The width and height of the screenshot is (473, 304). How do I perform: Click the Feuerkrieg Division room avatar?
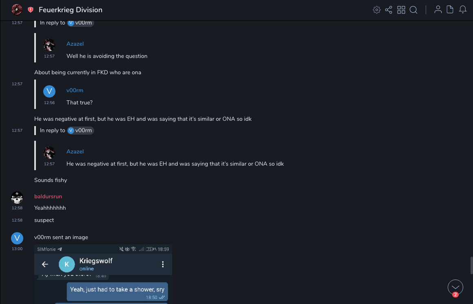tap(17, 9)
